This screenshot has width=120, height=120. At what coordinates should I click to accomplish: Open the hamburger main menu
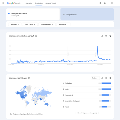pyautogui.click(x=3, y=3)
